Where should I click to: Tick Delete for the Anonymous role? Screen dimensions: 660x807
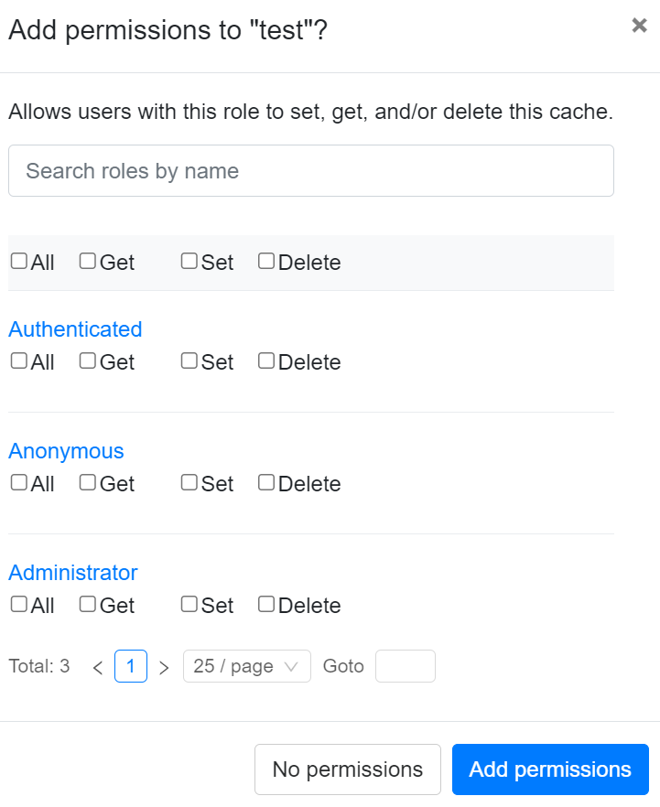pyautogui.click(x=266, y=483)
